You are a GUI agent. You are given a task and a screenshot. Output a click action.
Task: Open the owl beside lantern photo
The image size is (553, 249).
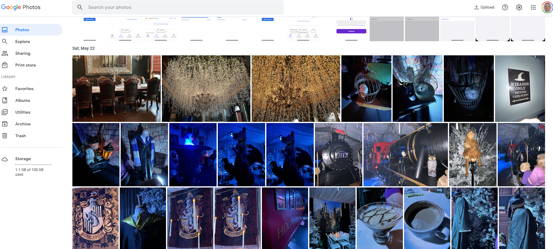pyautogui.click(x=96, y=155)
